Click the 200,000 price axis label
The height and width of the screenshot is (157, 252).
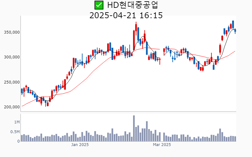[x=12, y=107]
